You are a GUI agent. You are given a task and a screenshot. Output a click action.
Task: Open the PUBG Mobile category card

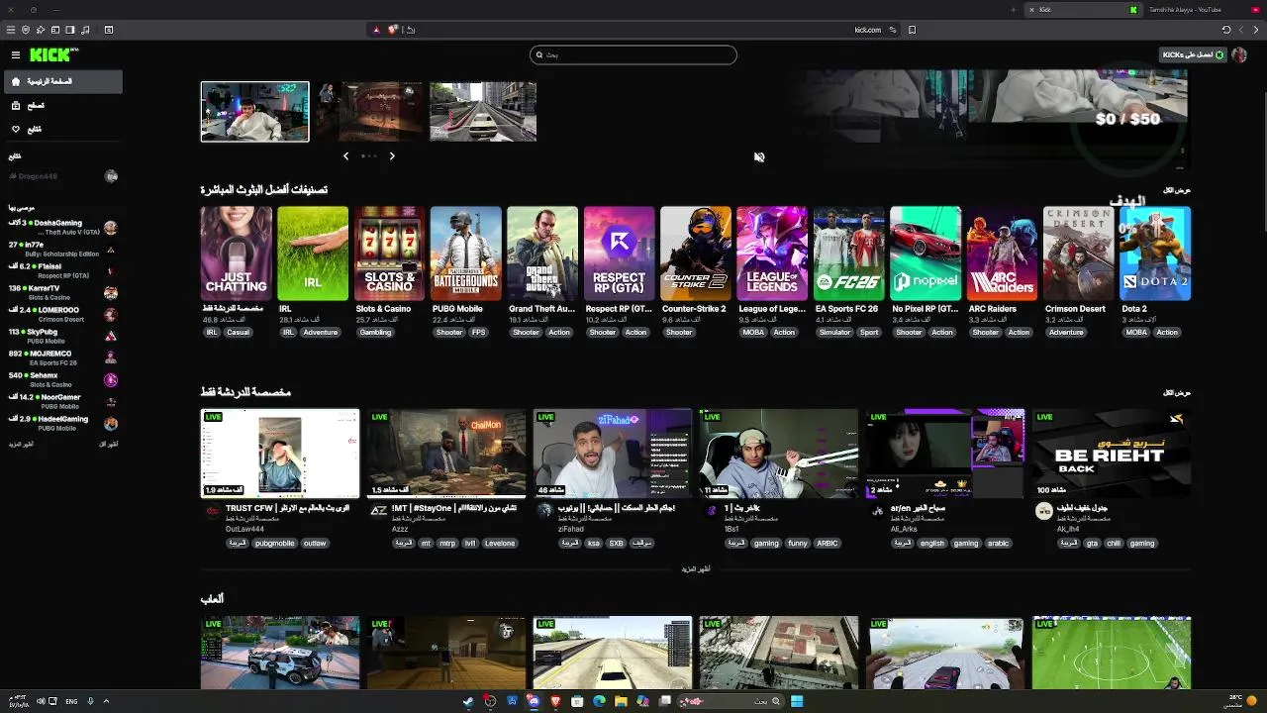(x=466, y=254)
